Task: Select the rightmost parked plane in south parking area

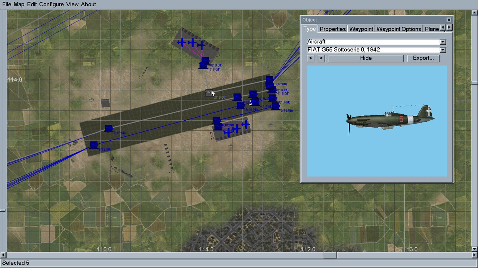Action: [245, 124]
